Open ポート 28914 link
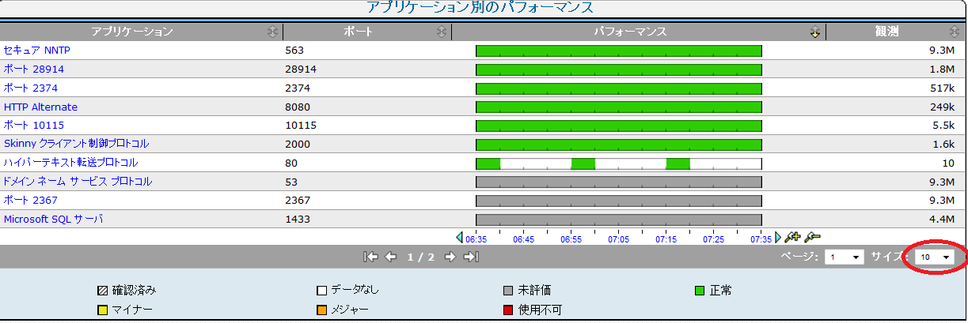 click(x=34, y=69)
